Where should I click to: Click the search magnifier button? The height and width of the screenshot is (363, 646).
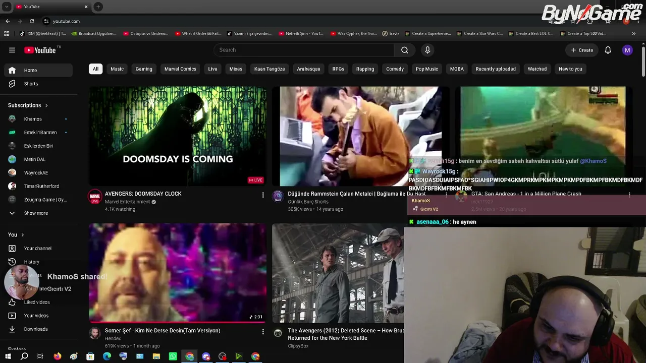[404, 50]
